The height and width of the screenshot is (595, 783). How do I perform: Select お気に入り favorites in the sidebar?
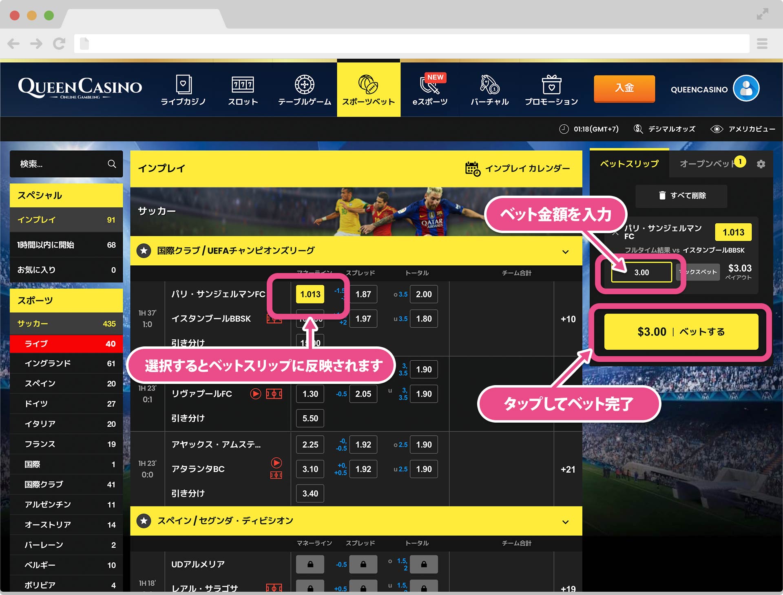pos(66,270)
